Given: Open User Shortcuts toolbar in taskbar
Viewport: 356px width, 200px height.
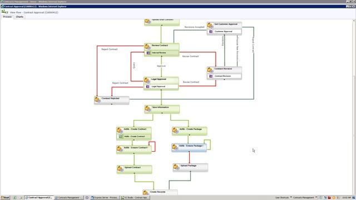Looking at the screenshot, I should point(282,198).
